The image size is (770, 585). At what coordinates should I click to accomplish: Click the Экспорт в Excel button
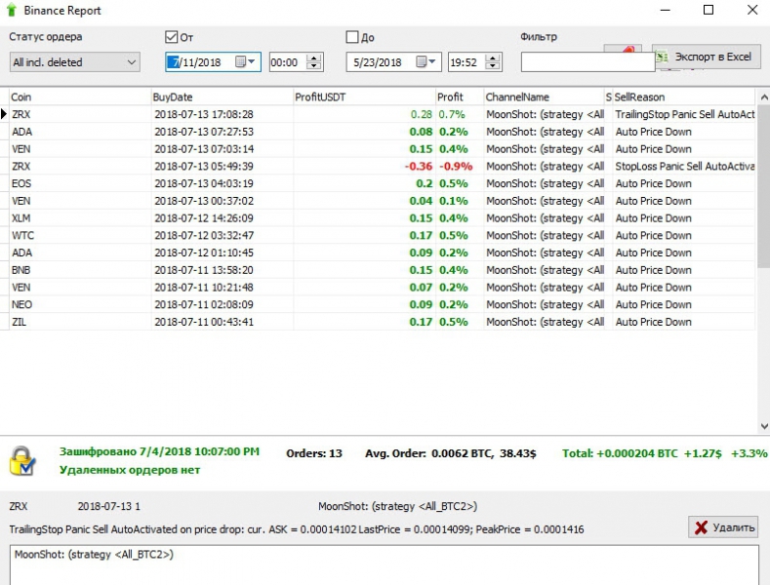coord(707,57)
